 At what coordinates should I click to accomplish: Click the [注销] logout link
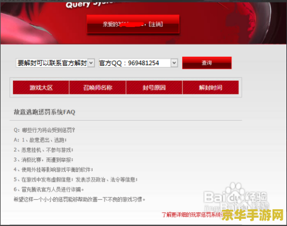[156, 25]
